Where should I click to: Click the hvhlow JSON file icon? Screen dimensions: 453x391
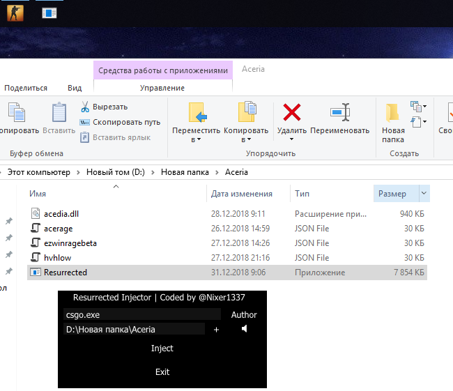(x=36, y=257)
